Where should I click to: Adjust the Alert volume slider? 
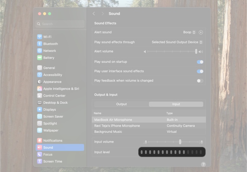tap(172, 51)
